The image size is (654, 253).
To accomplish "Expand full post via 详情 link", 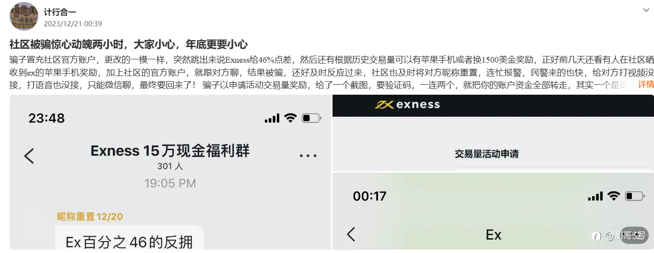I will click(646, 85).
